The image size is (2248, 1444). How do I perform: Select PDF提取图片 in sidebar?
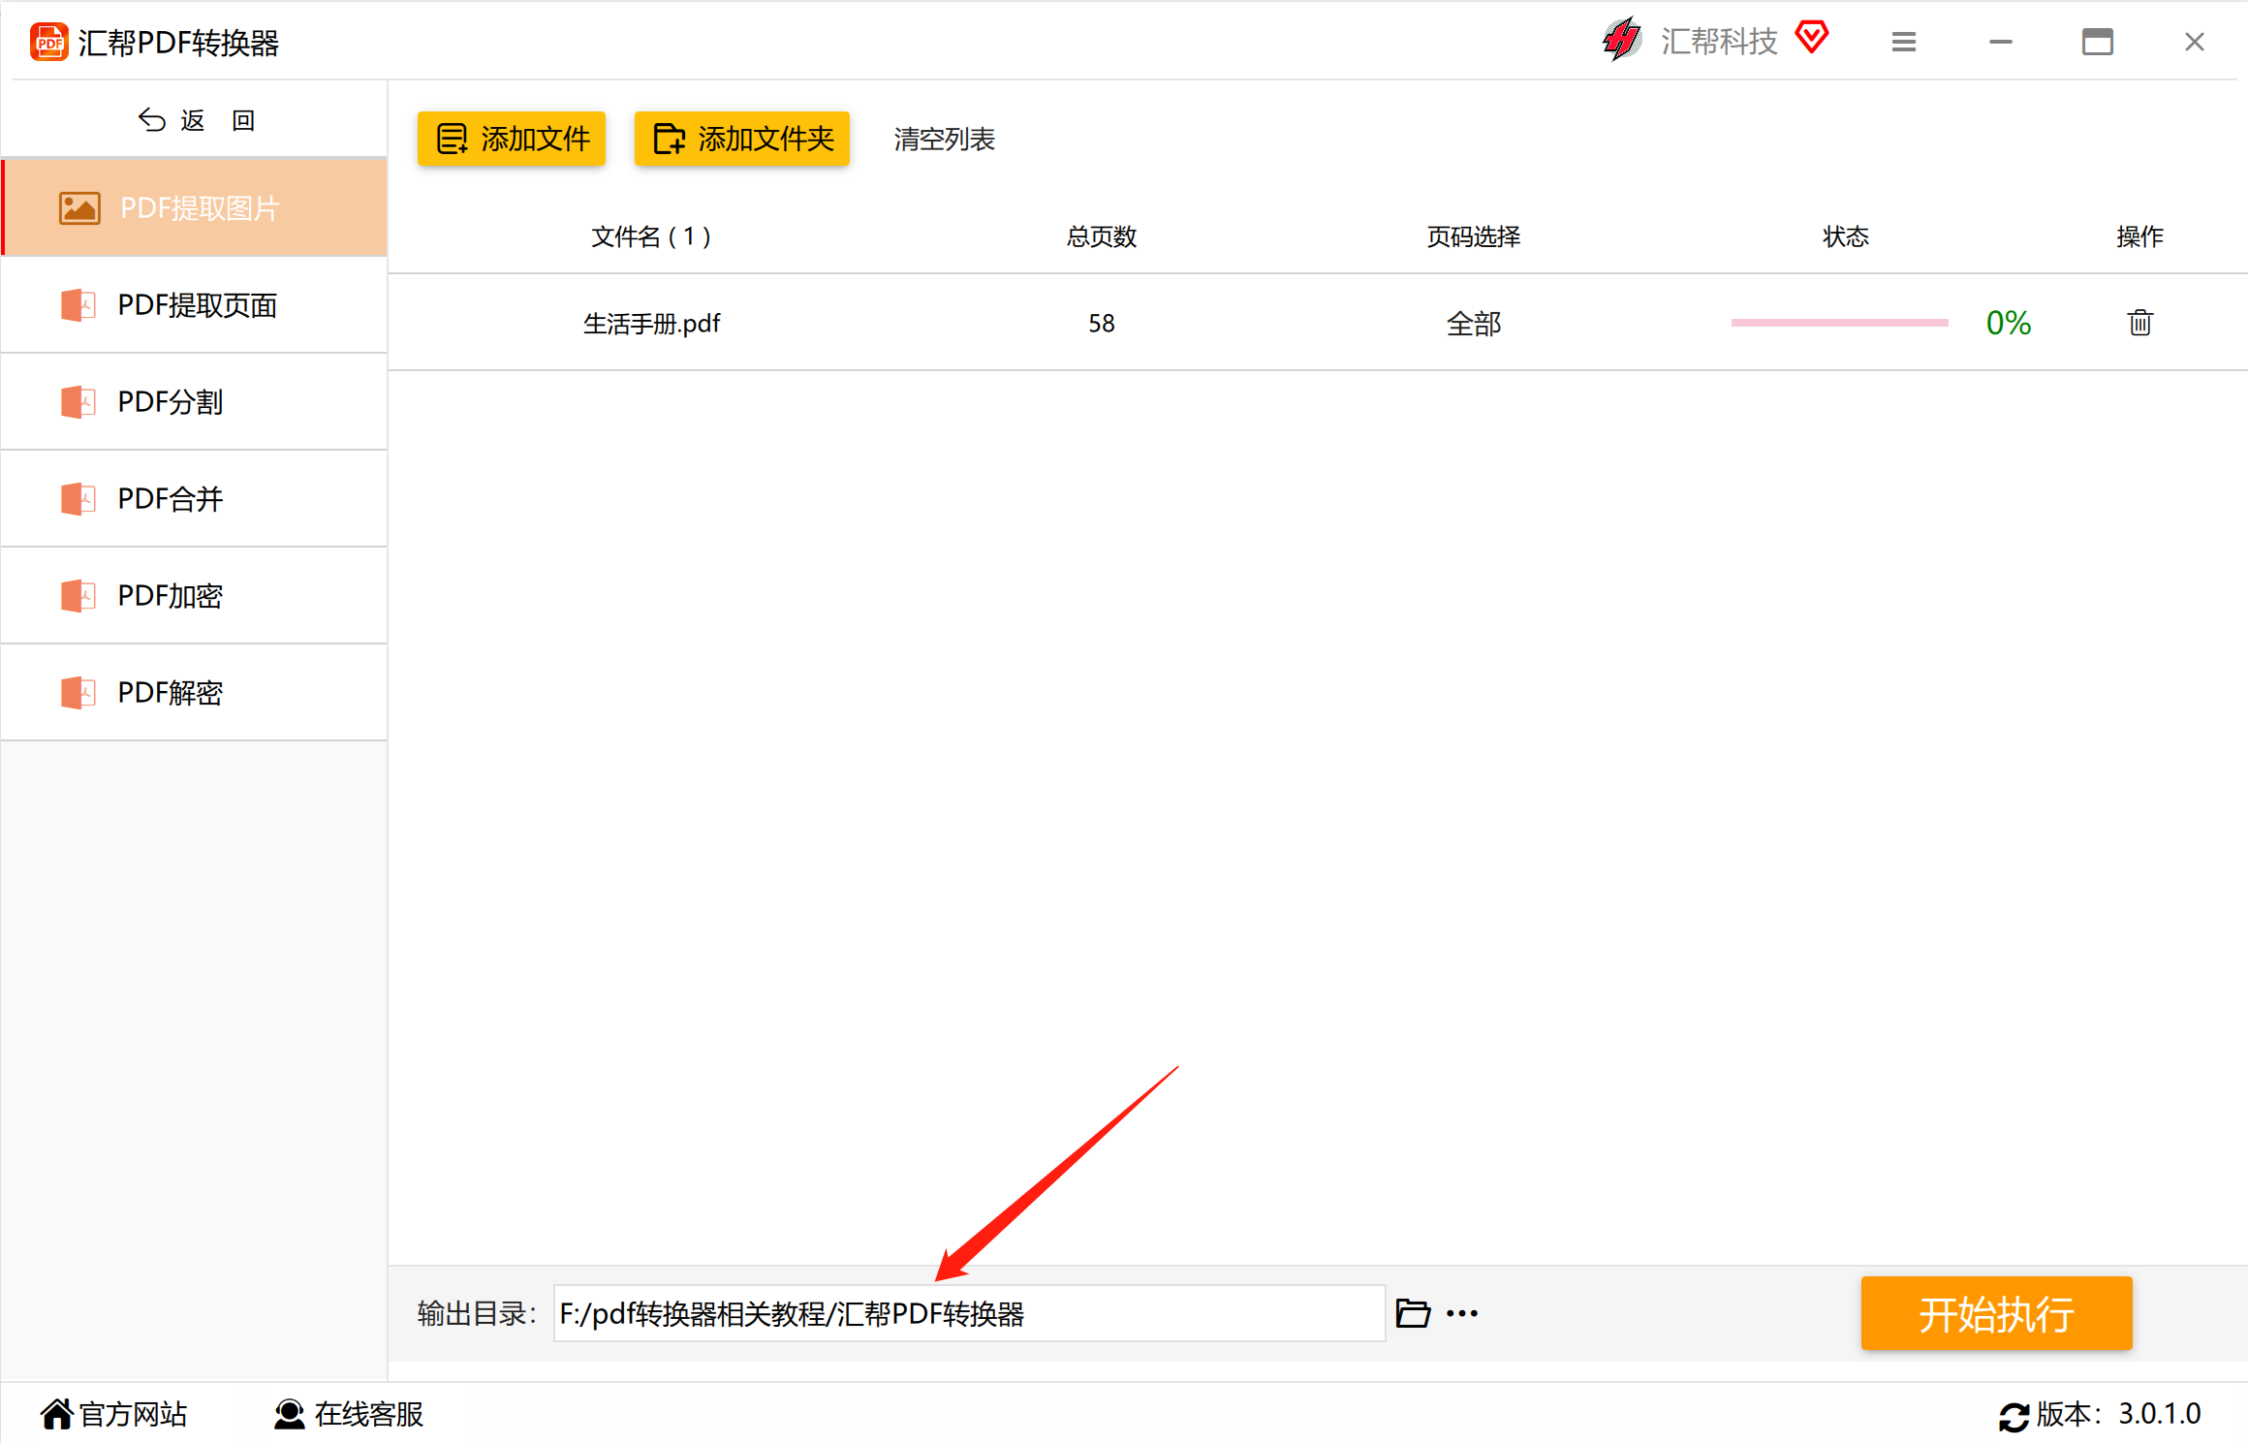click(x=195, y=207)
